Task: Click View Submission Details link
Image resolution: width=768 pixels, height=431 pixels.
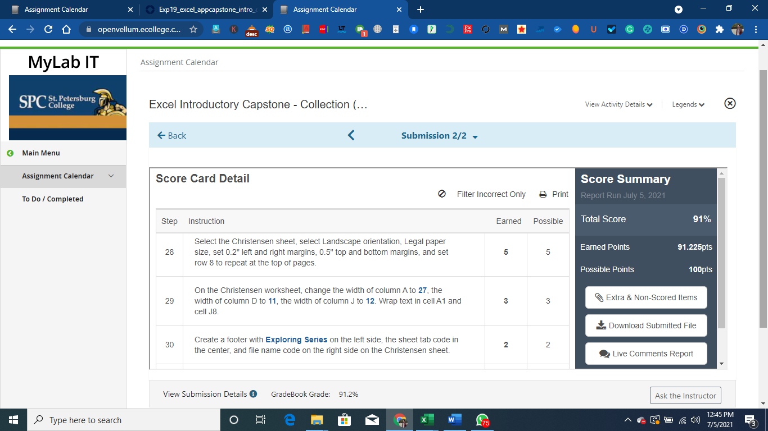Action: point(205,394)
